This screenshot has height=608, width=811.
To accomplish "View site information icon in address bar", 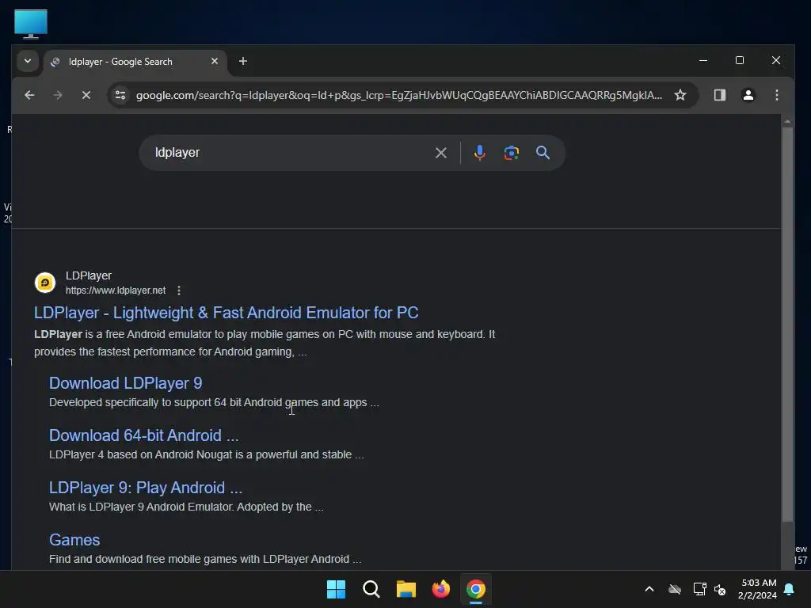I will click(120, 95).
